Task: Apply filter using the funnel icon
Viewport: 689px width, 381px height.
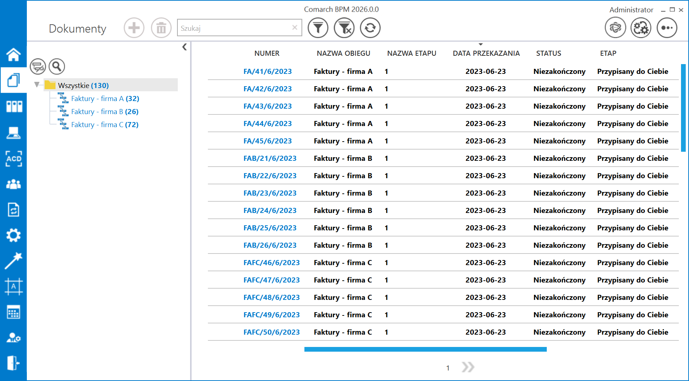Action: [318, 28]
